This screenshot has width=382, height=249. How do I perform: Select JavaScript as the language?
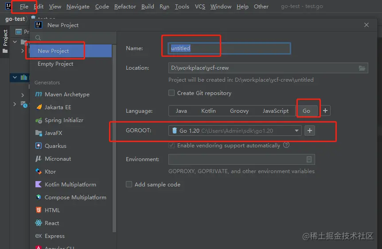point(276,111)
